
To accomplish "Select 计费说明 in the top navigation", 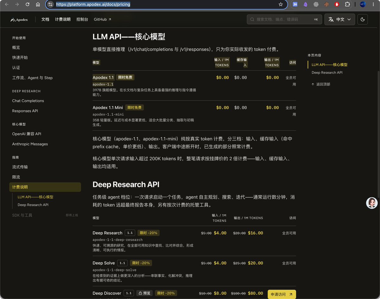I will coord(63,19).
